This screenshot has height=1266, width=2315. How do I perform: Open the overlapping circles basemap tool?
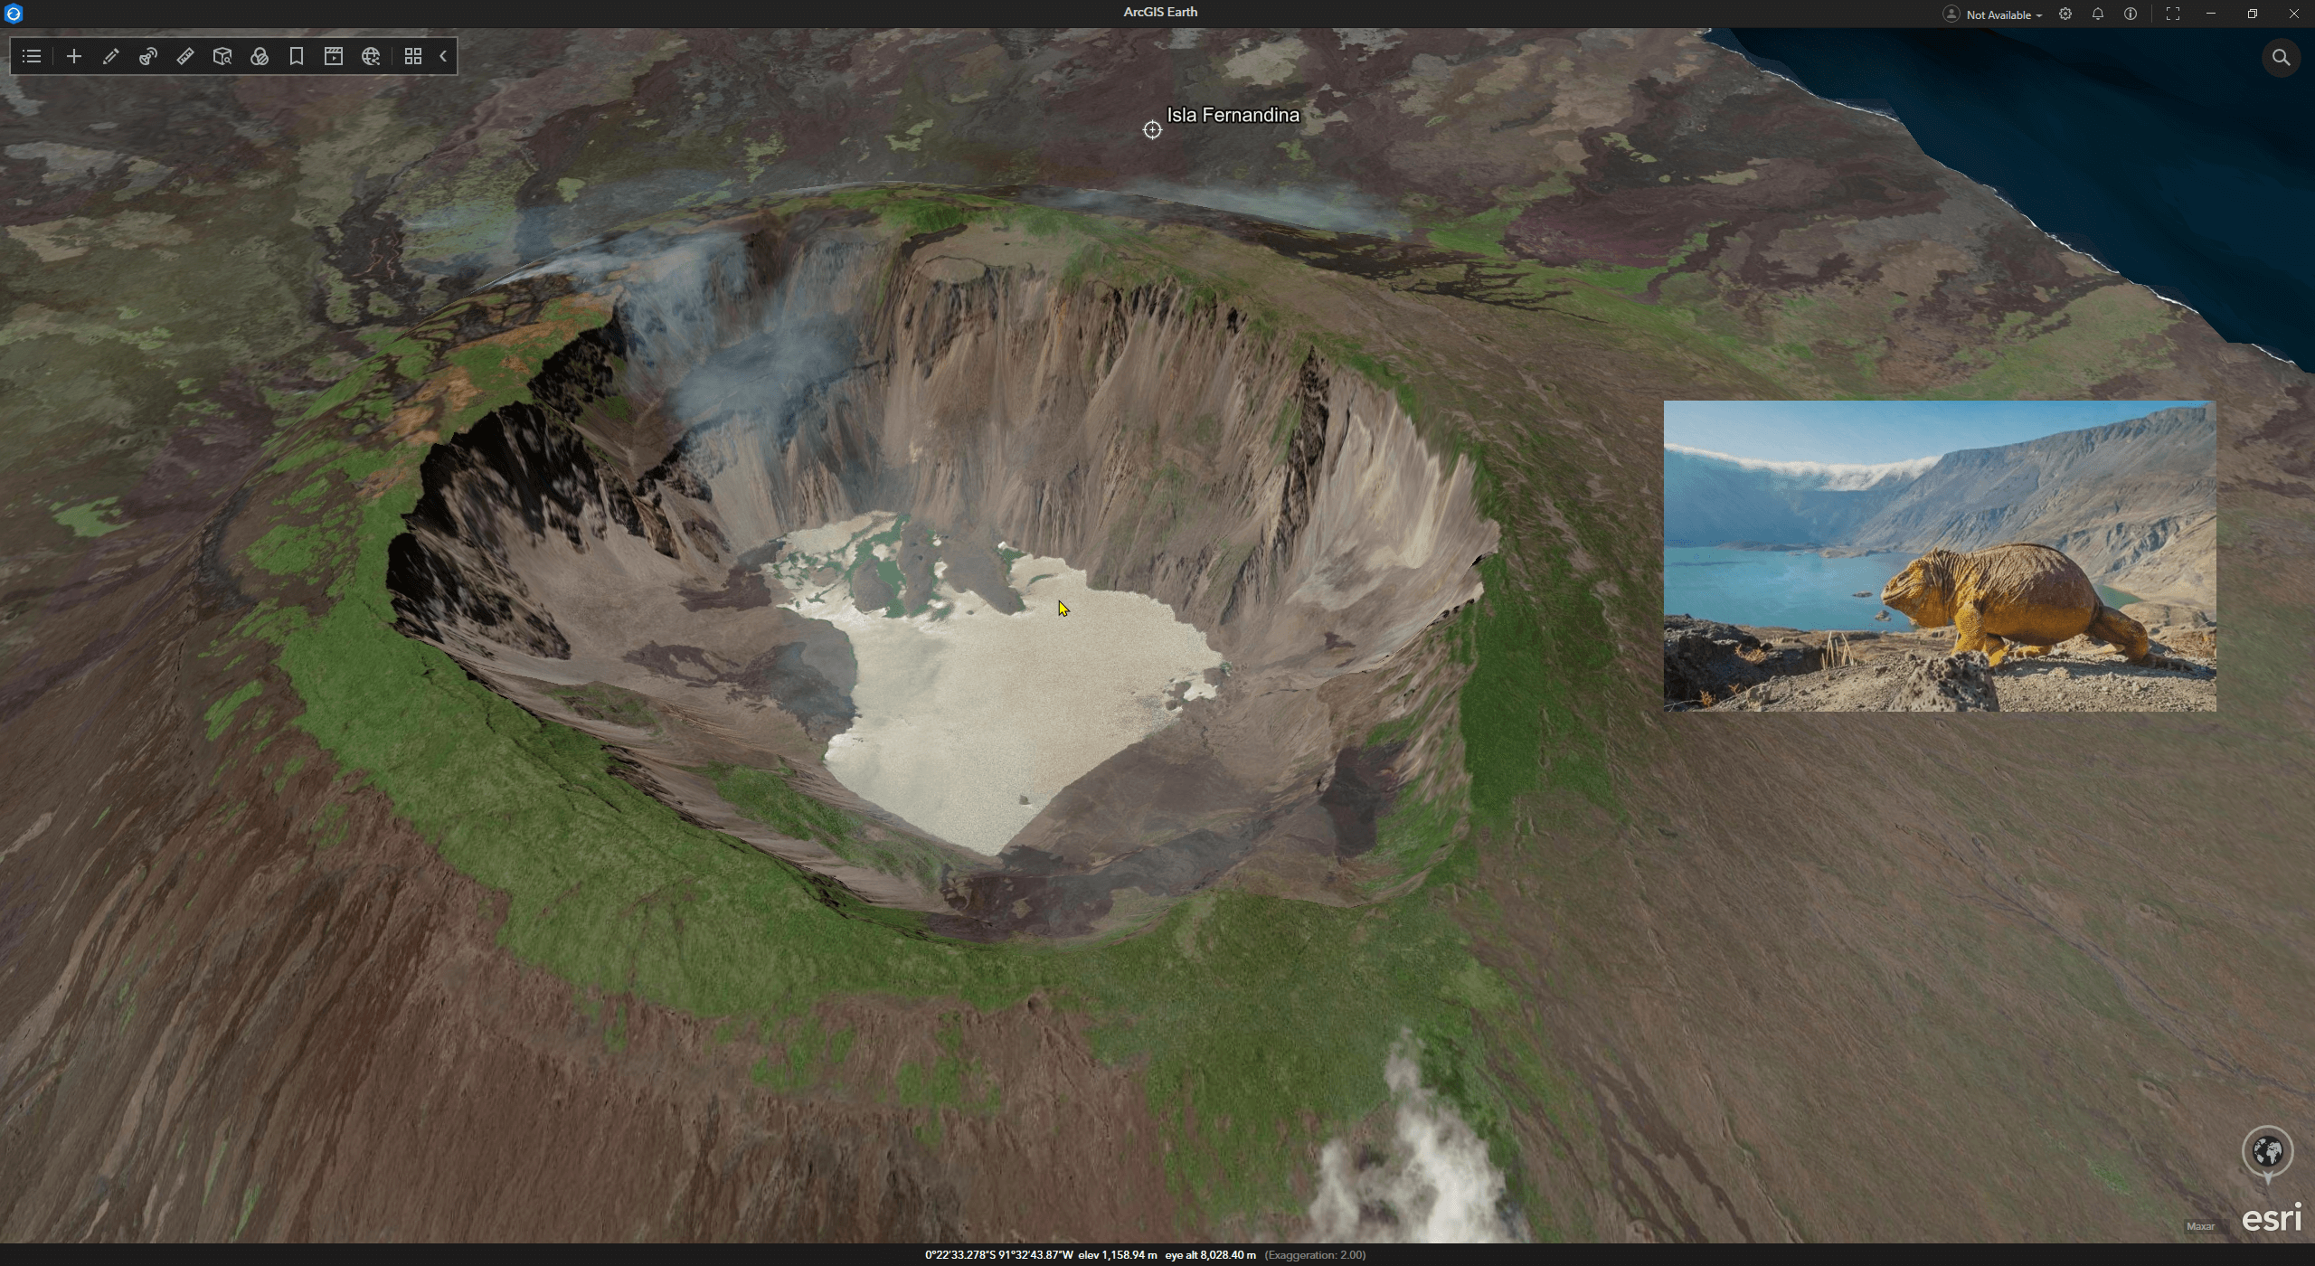pos(260,56)
